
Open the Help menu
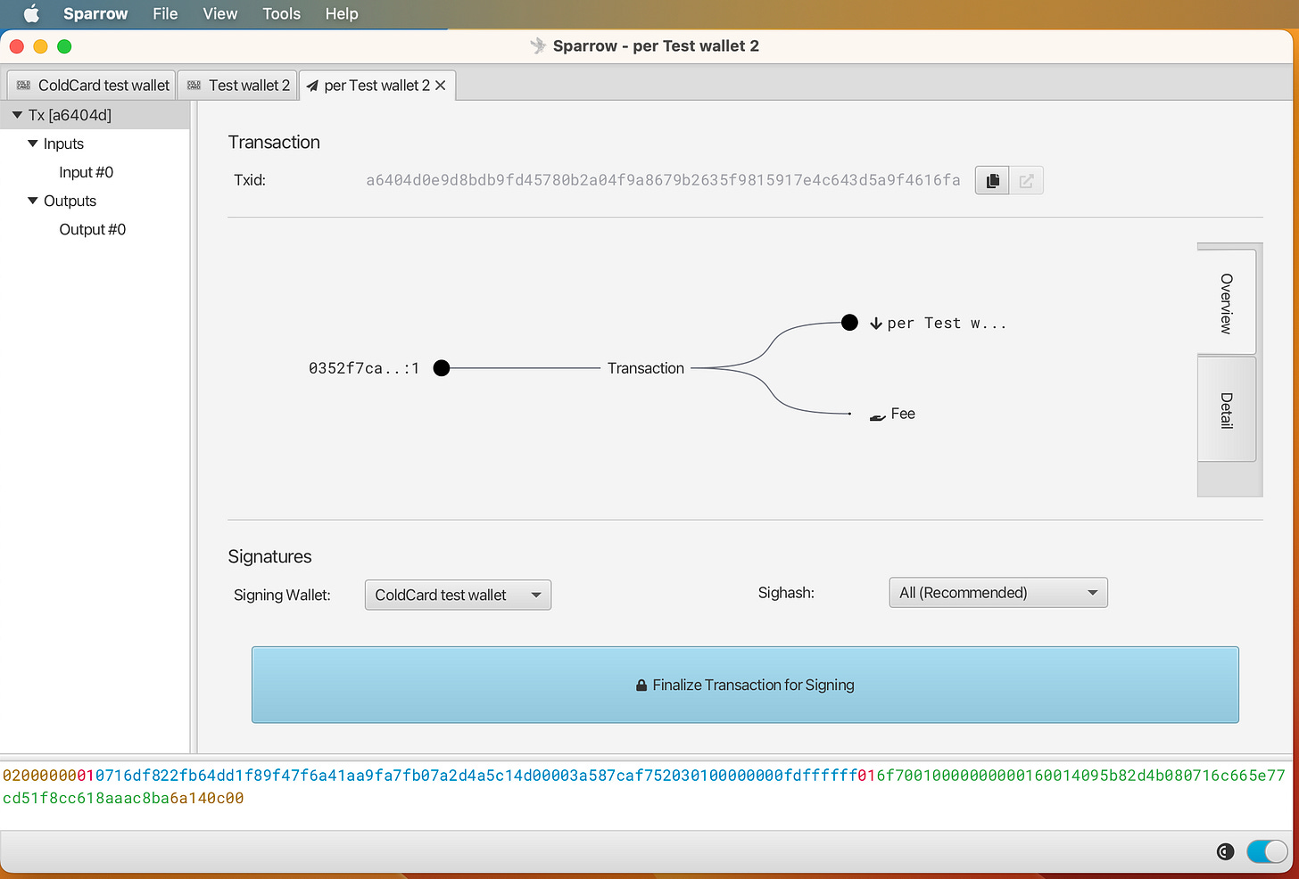click(x=342, y=13)
